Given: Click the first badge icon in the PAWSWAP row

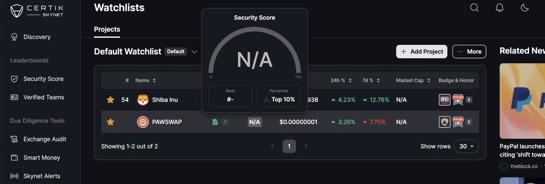Looking at the screenshot, I should [445, 122].
